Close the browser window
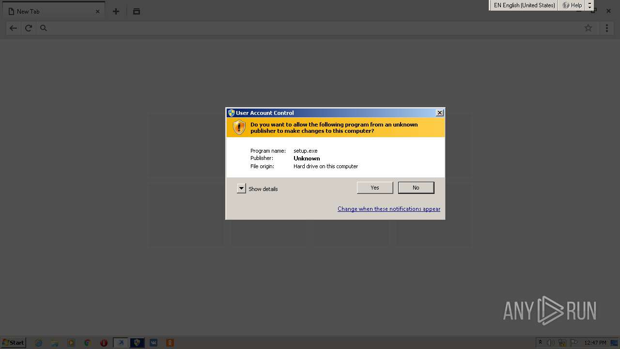 [x=609, y=11]
